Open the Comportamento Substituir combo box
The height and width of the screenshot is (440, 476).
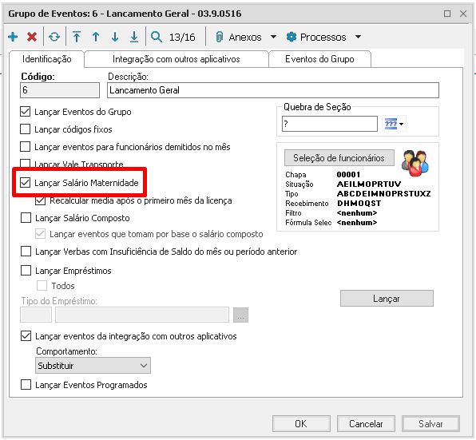(93, 366)
